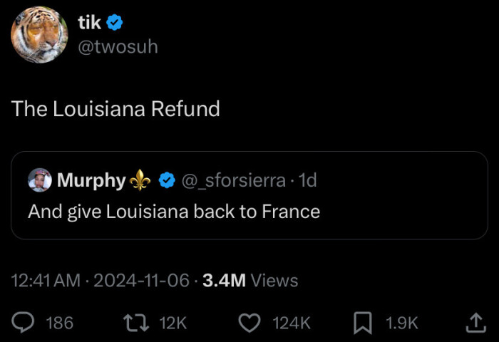
Task: Click the 124K likes count
Action: pos(292,323)
